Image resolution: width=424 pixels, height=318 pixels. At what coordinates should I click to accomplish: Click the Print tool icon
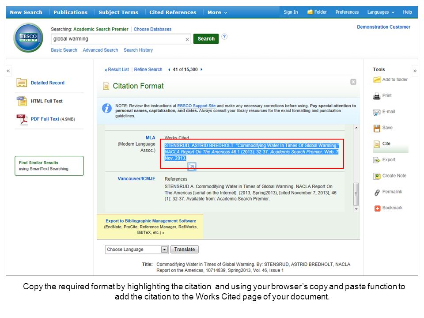(x=377, y=96)
